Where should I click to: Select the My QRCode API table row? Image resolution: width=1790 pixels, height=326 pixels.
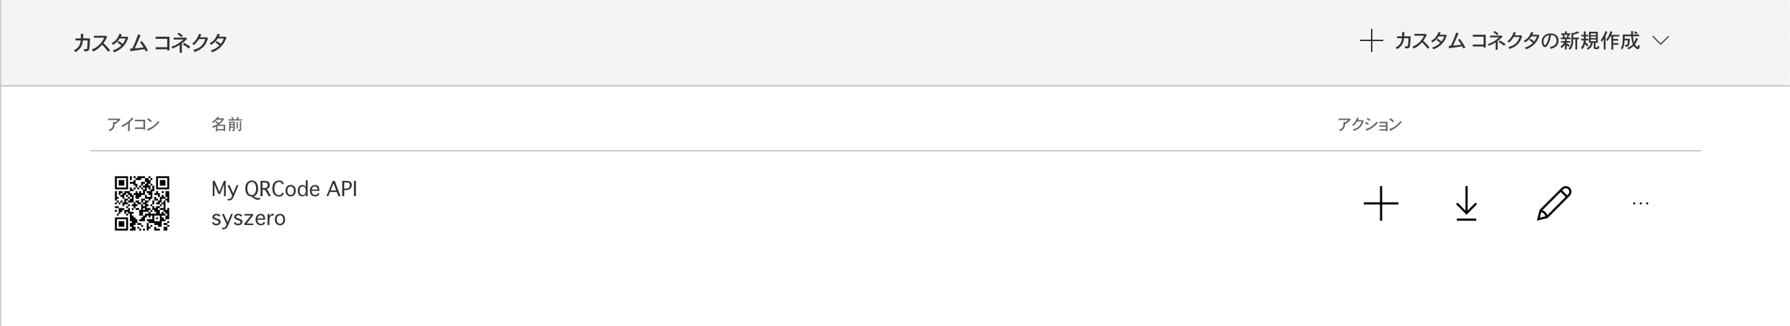tap(895, 203)
